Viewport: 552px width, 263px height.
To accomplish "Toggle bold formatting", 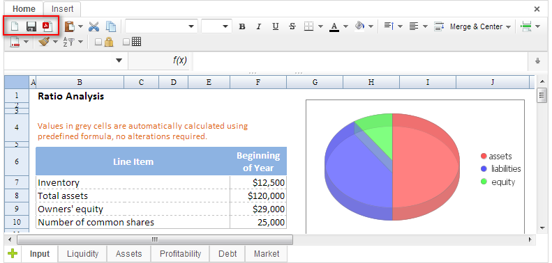I will coord(242,26).
